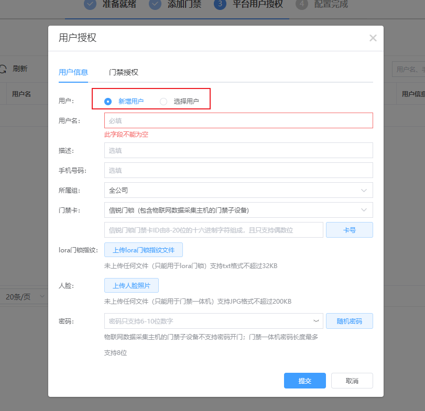Close the 用户授权 dialog with X
The width and height of the screenshot is (425, 411).
click(373, 38)
